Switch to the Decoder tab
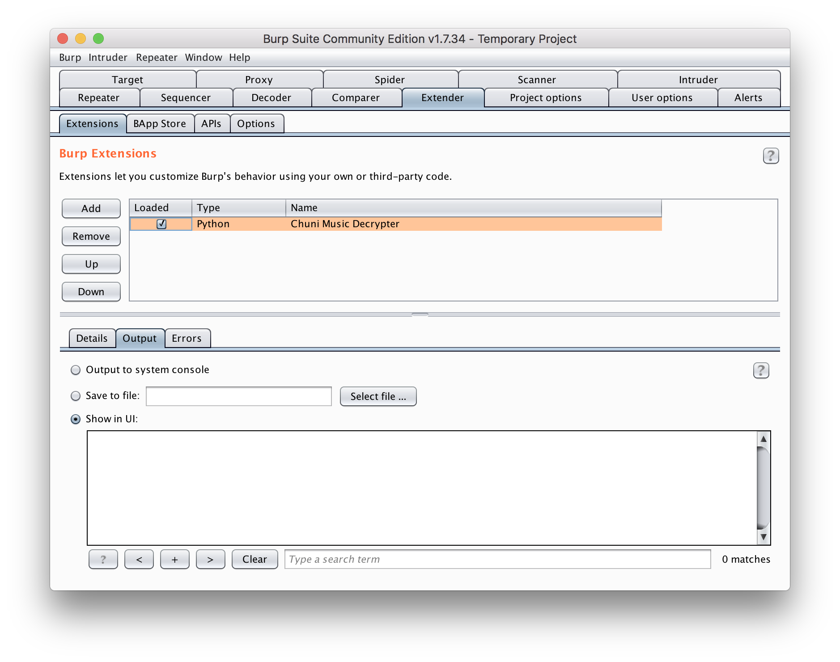This screenshot has height=662, width=840. 272,98
